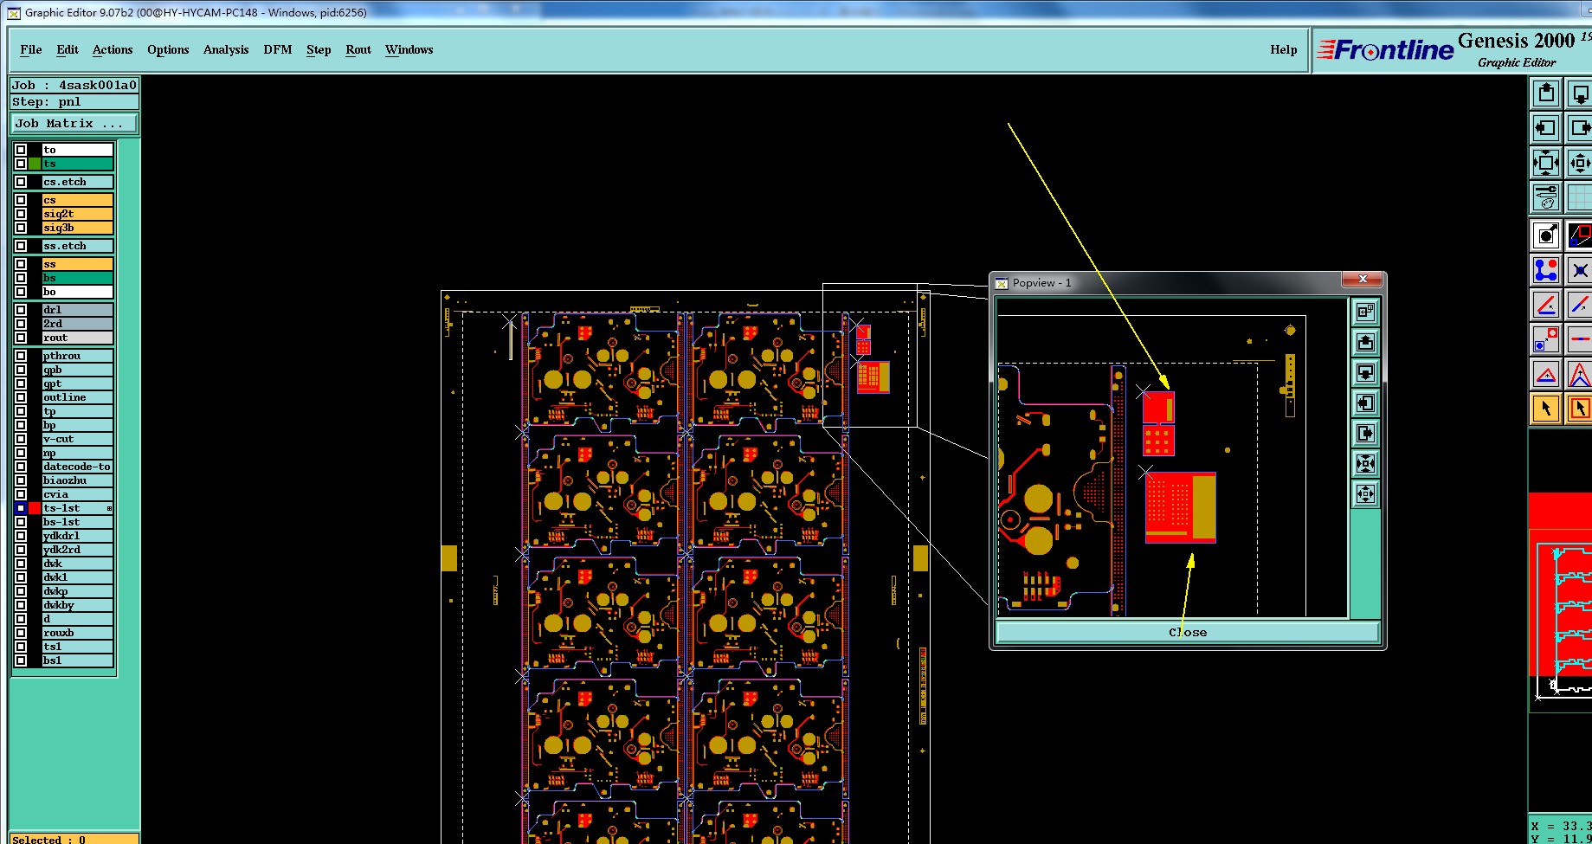Image resolution: width=1592 pixels, height=844 pixels.
Task: Toggle checkbox for layer ts-1st
Action: pyautogui.click(x=21, y=508)
